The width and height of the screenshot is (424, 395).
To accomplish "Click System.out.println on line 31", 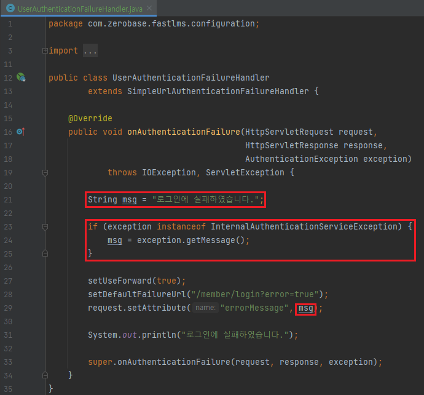I will (x=132, y=335).
